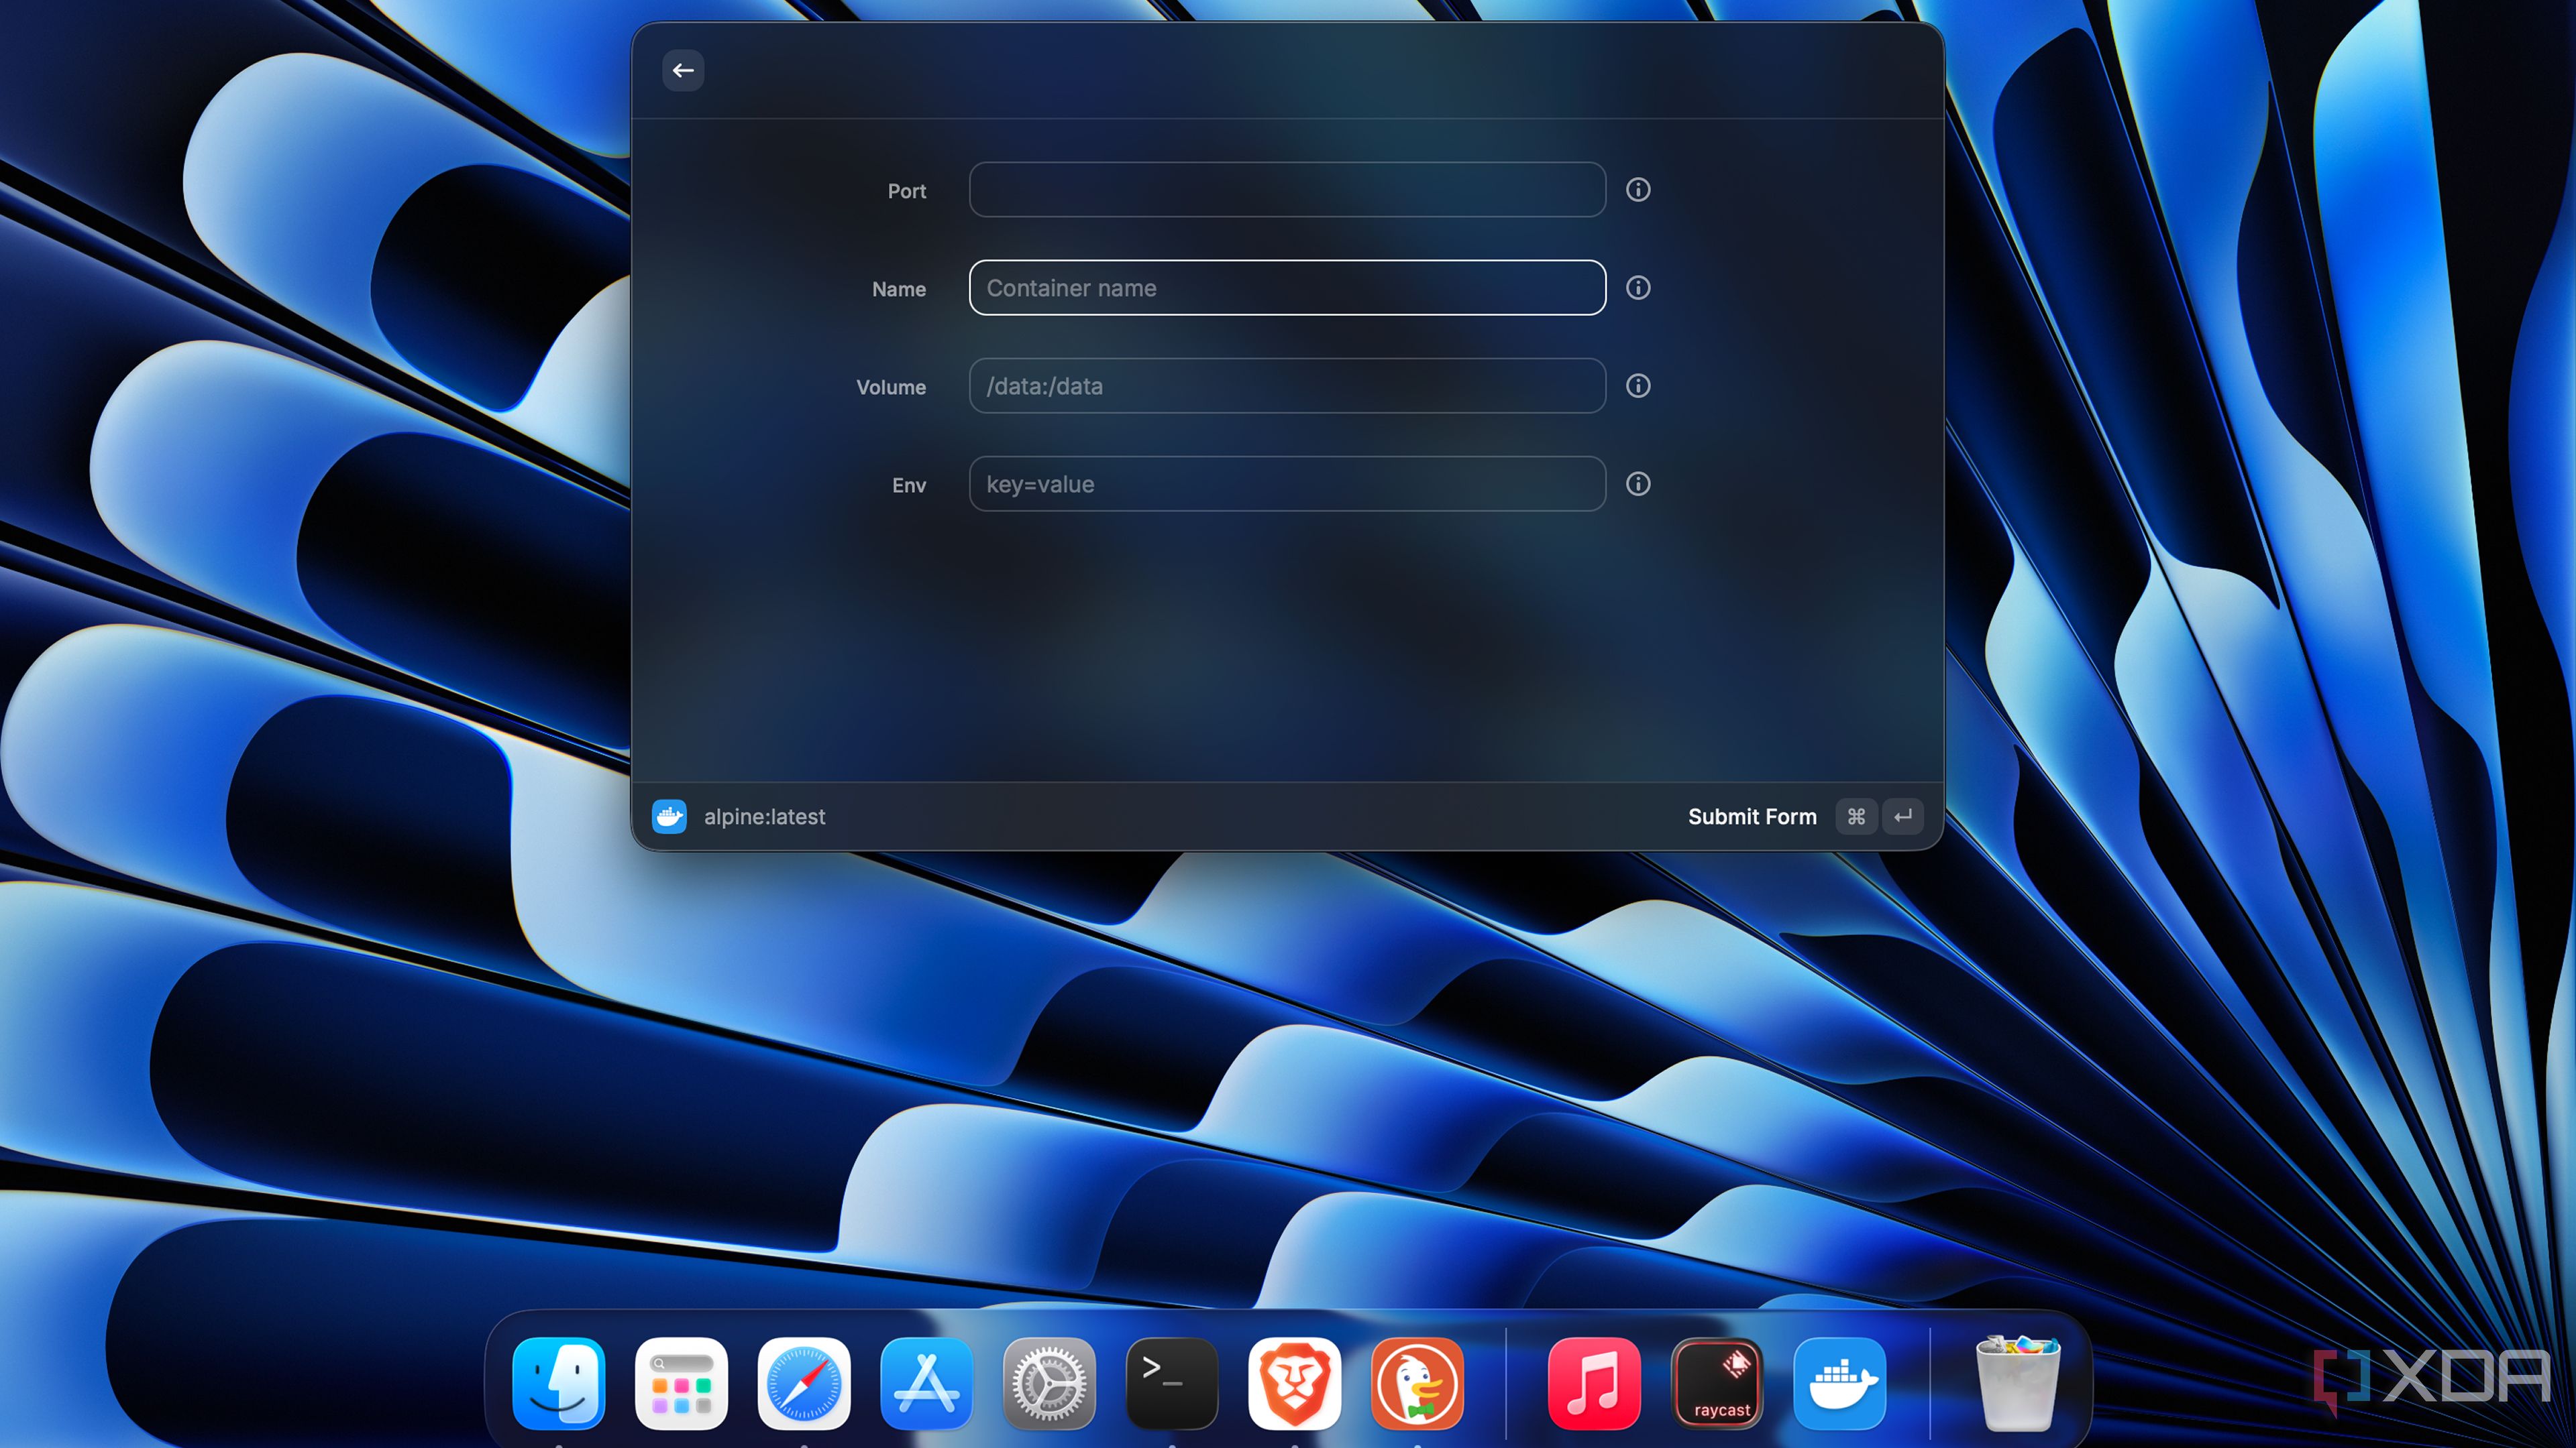
Task: Click the alpine:latest image label
Action: pos(764,817)
